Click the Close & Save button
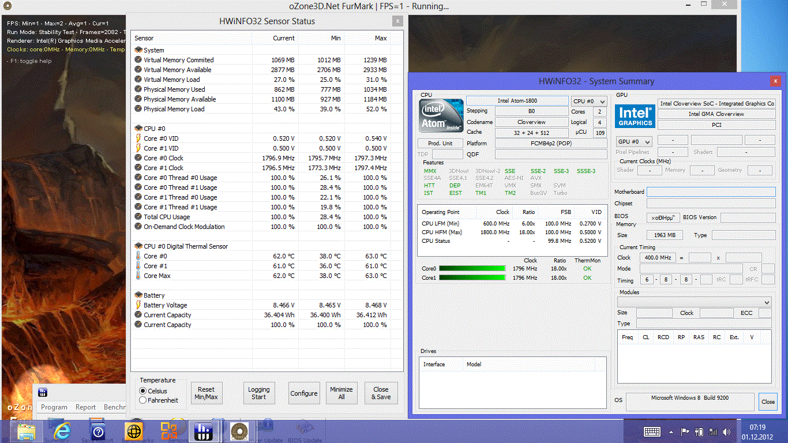Screen dimensions: 788x443 pos(381,393)
